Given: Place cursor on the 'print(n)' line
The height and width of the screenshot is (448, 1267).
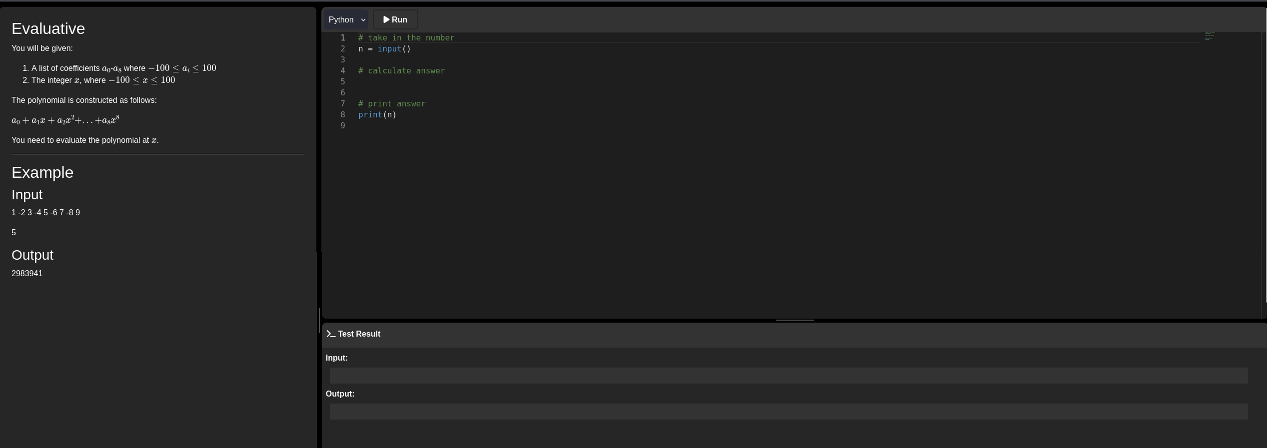Looking at the screenshot, I should pyautogui.click(x=377, y=115).
